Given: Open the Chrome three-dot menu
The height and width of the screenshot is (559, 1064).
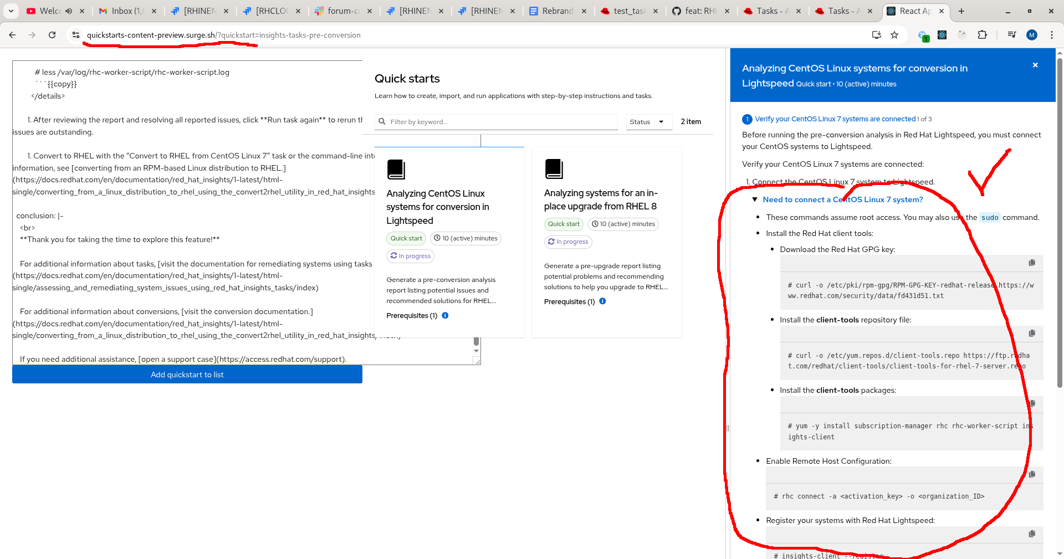Looking at the screenshot, I should [x=1052, y=35].
